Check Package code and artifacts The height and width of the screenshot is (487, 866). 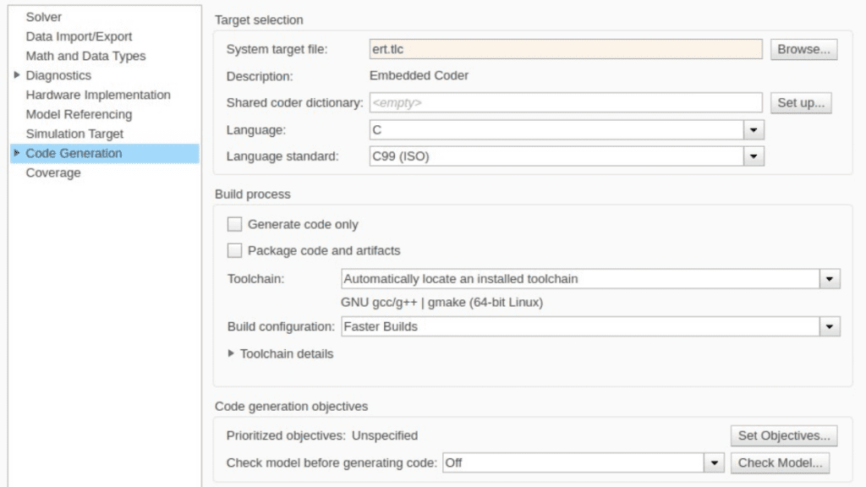tap(233, 250)
